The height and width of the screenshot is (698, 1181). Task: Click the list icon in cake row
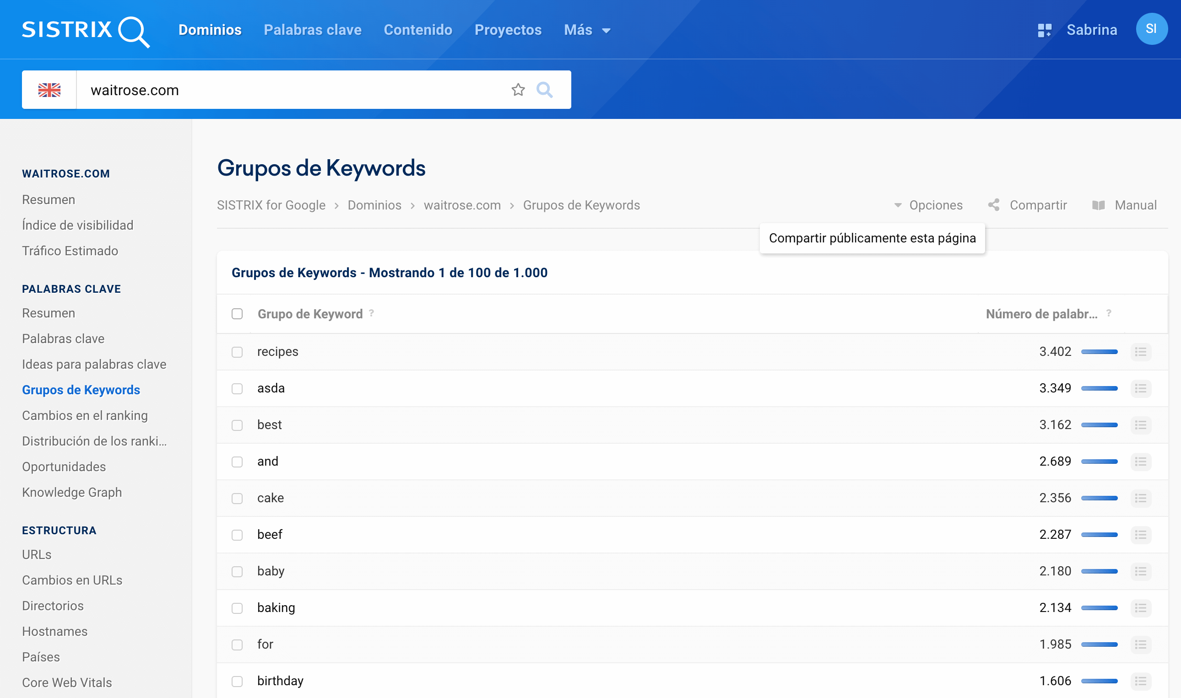[x=1140, y=498]
